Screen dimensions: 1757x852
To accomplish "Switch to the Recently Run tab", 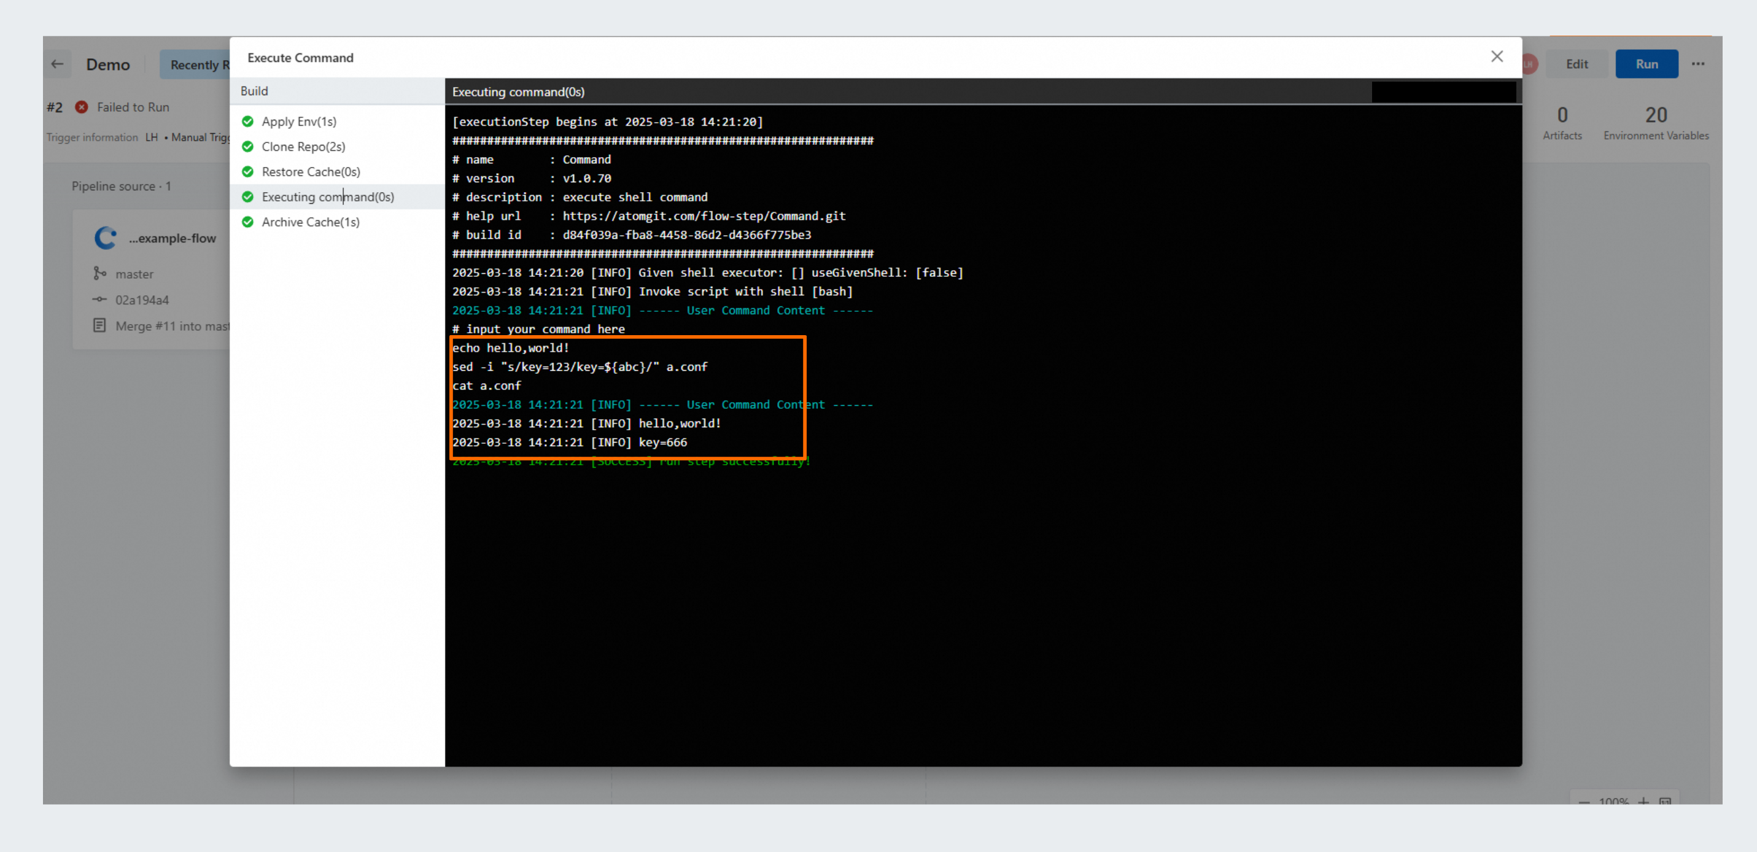I will pos(198,65).
